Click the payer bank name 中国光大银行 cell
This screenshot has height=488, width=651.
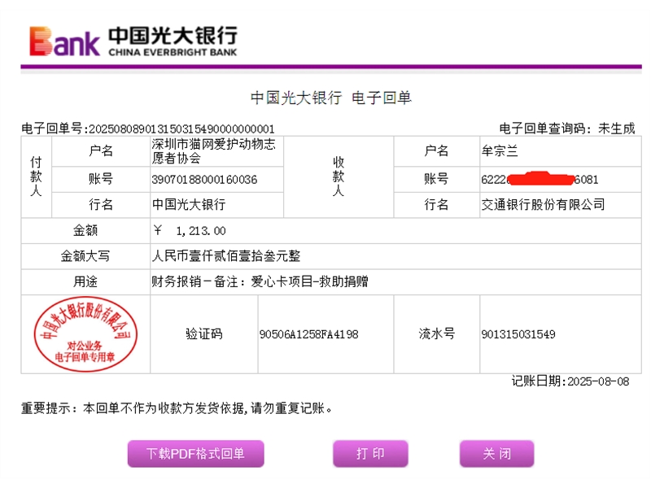(x=216, y=205)
